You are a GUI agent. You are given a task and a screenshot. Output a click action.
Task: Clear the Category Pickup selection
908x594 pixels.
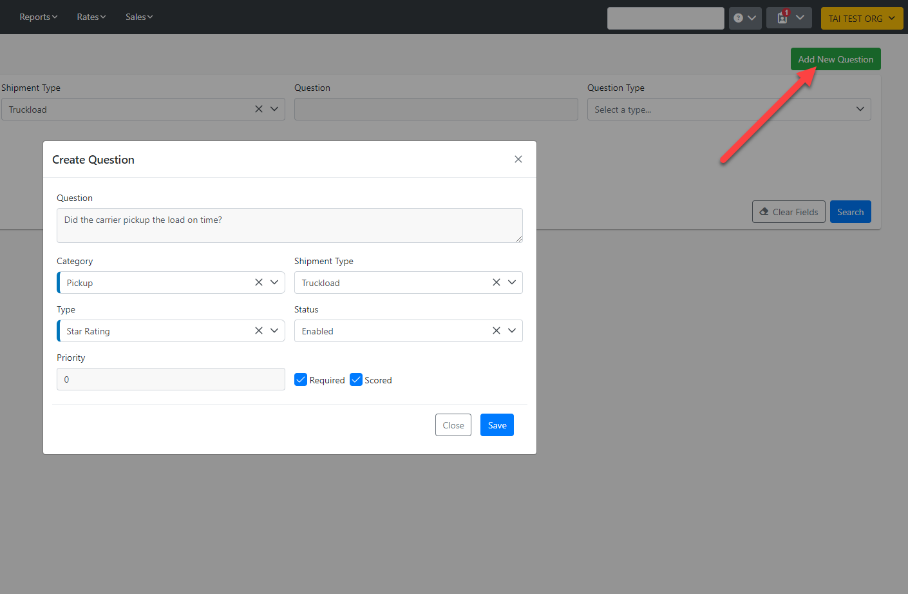[258, 282]
